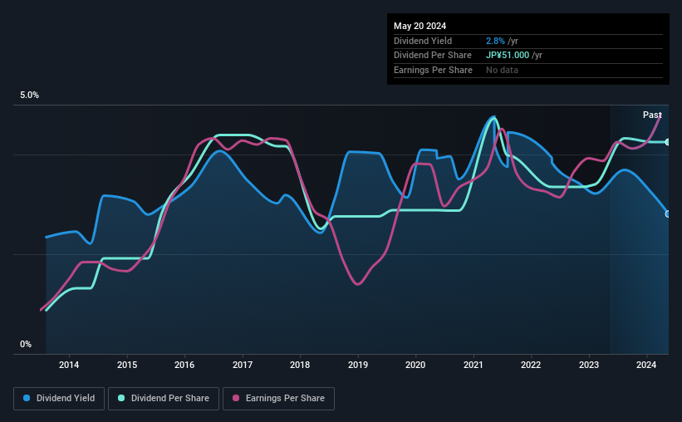
Task: Click the 2018 x-axis label
Action: (300, 365)
